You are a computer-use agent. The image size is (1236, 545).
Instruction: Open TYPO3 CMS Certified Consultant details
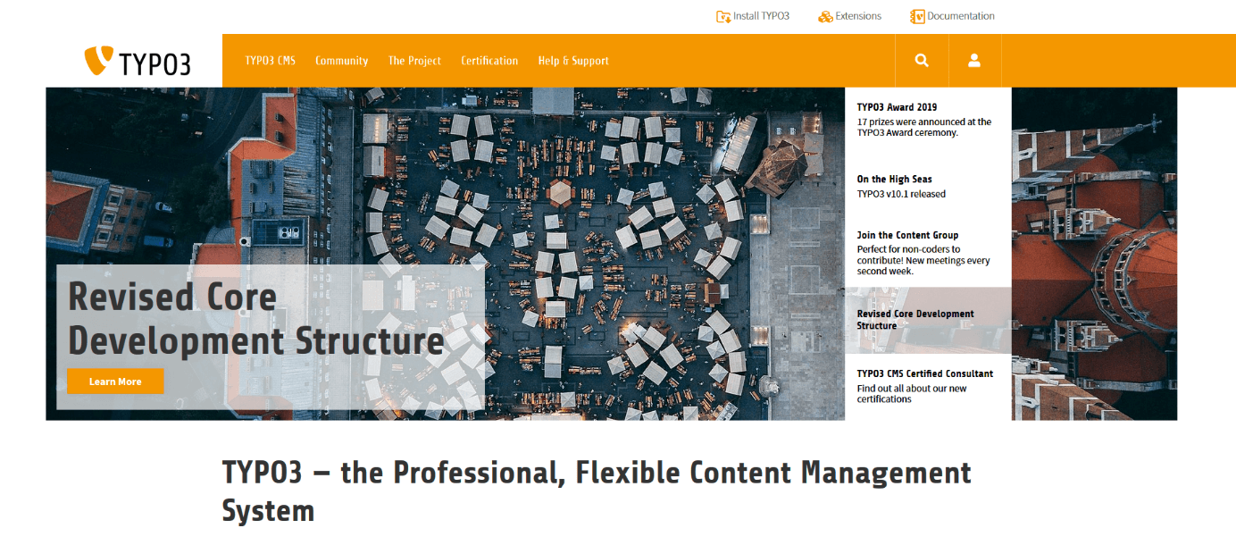pyautogui.click(x=924, y=373)
